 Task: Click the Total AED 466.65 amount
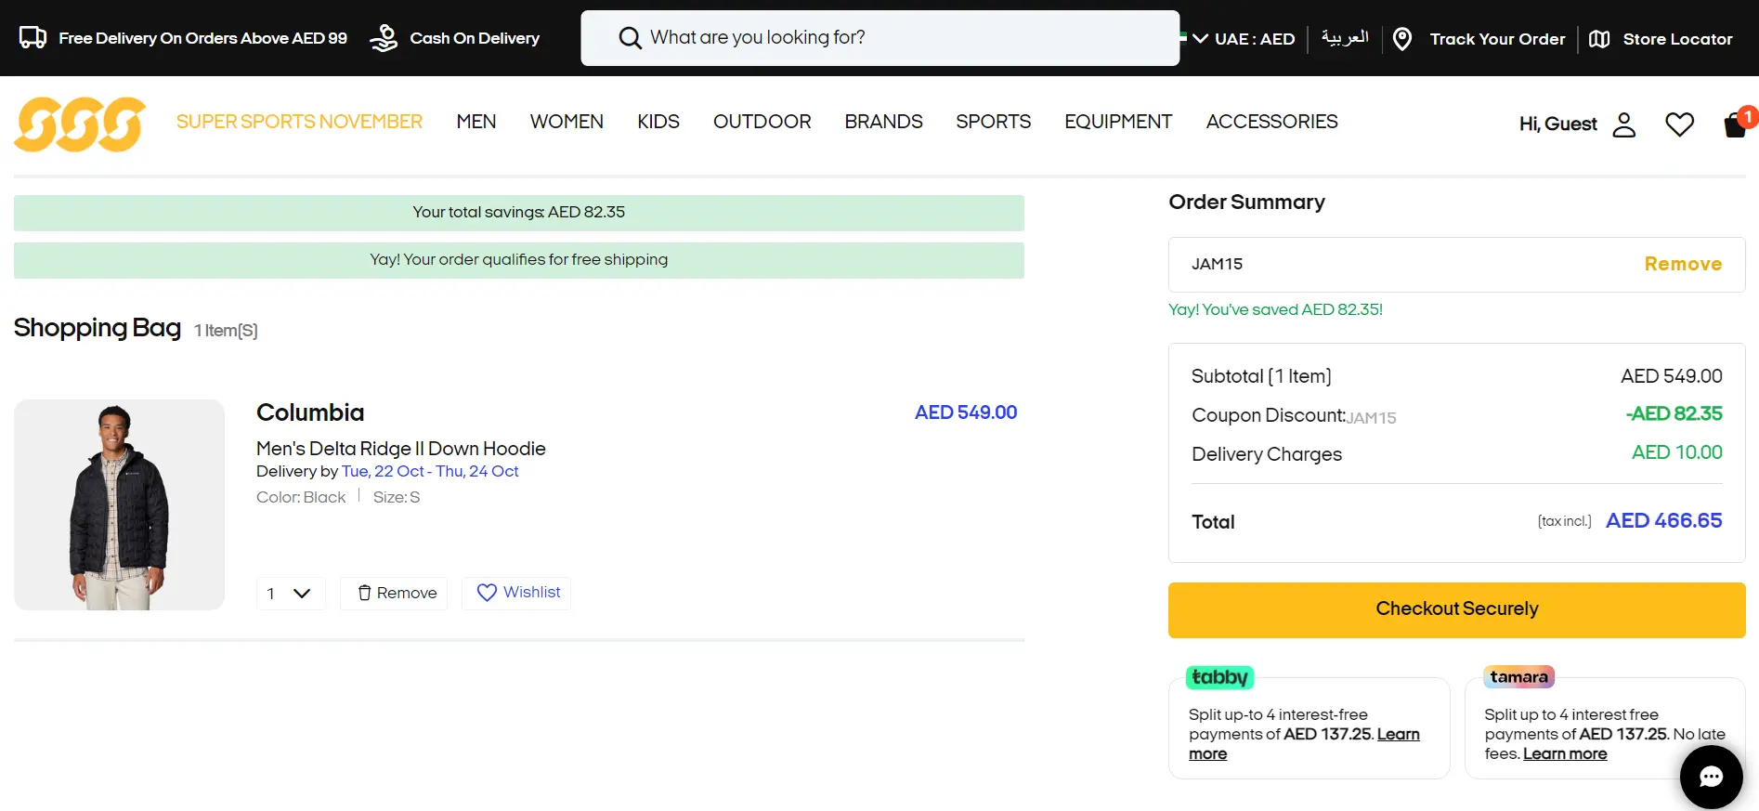[x=1663, y=521]
